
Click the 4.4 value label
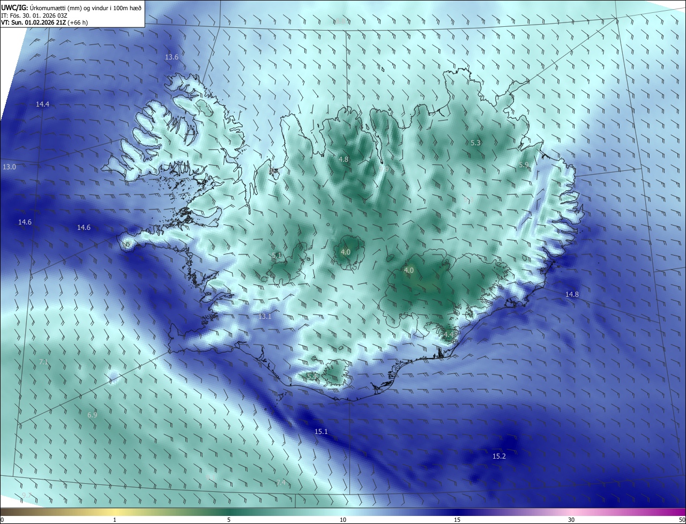tap(448, 335)
